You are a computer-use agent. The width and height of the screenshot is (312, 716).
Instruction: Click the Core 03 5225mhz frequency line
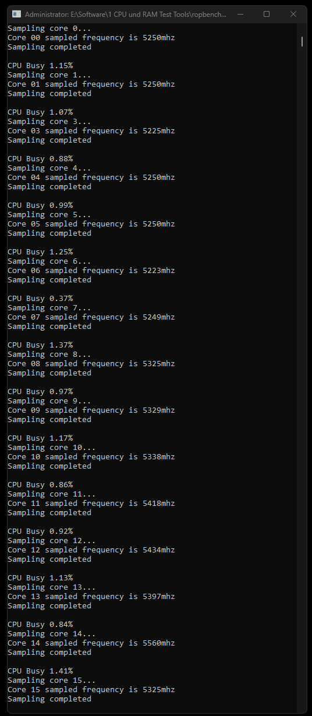[91, 131]
